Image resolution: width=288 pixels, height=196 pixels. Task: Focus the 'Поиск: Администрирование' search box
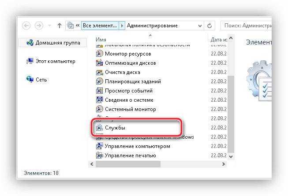(x=246, y=26)
